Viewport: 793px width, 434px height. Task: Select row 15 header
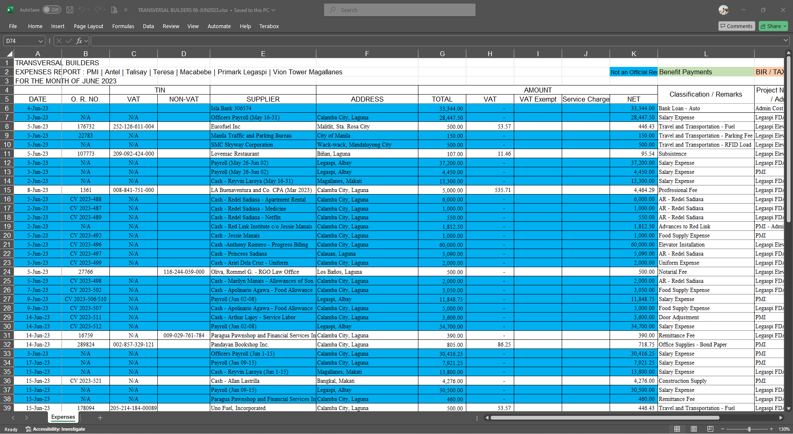click(x=7, y=190)
